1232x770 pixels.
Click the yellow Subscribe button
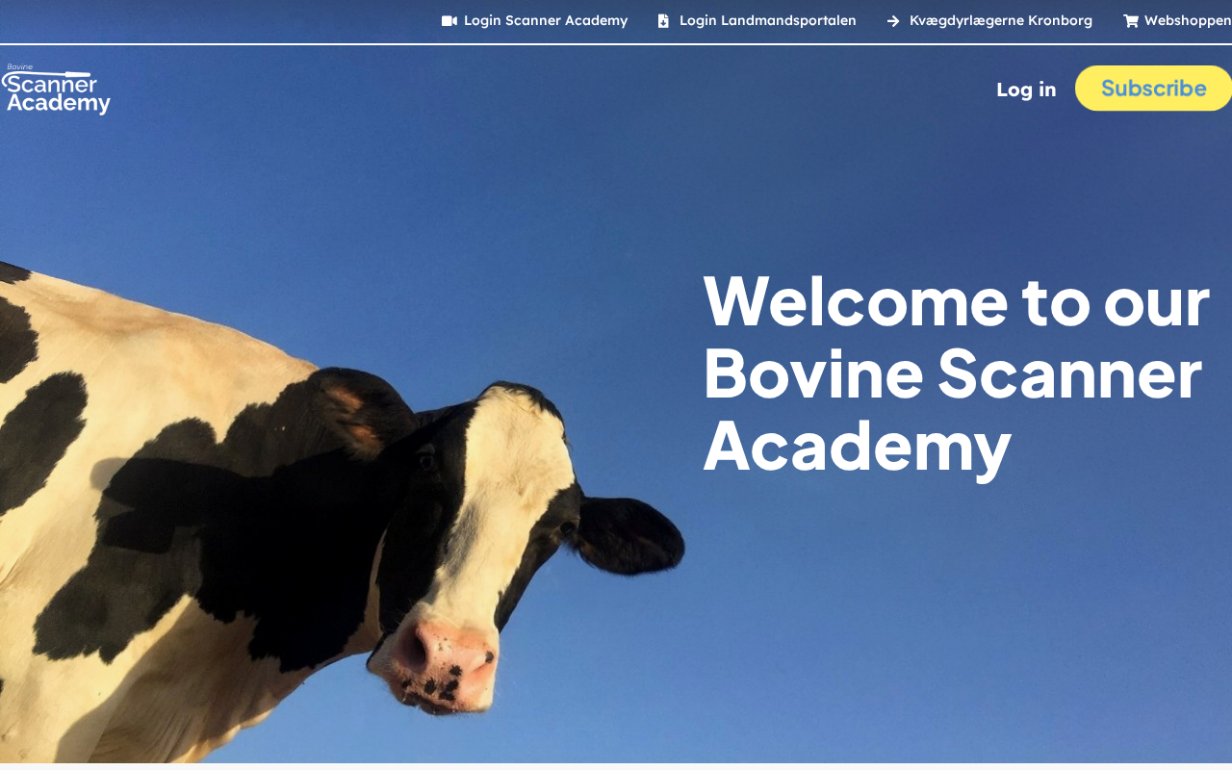pos(1153,88)
